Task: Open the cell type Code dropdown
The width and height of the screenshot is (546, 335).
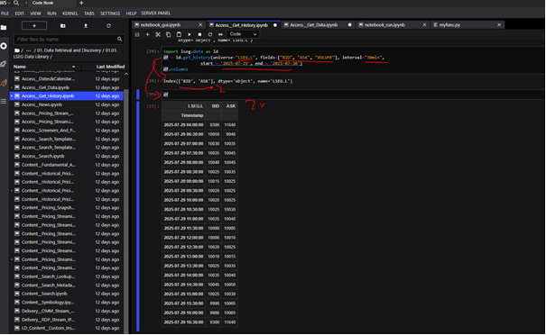Action: point(243,34)
